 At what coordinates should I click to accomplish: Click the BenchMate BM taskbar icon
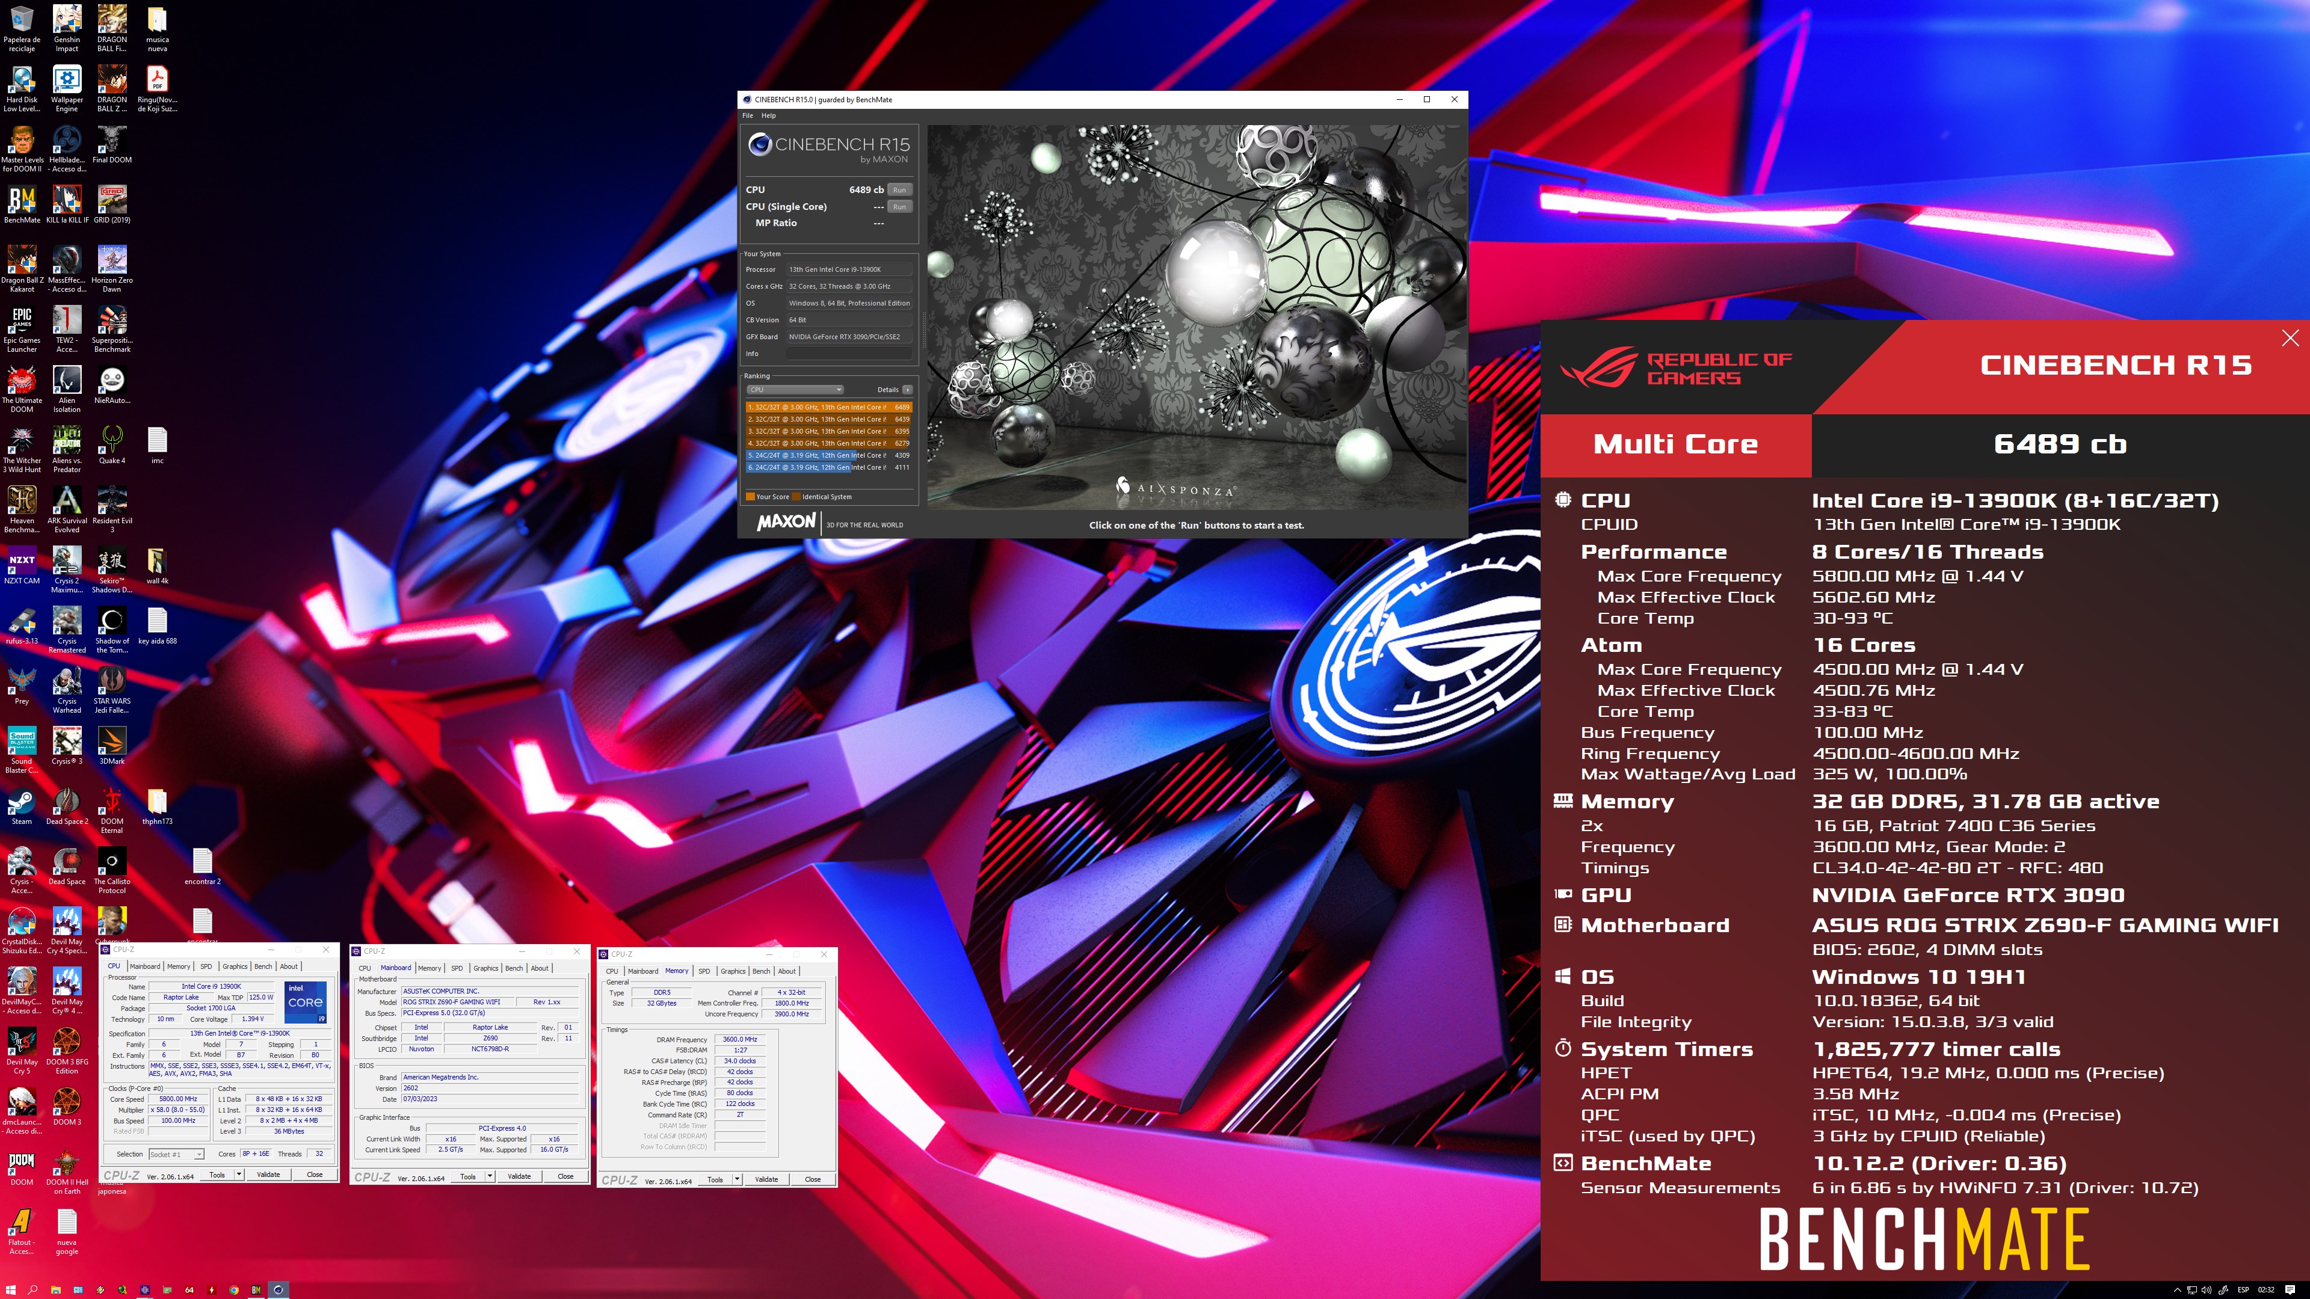pyautogui.click(x=256, y=1289)
